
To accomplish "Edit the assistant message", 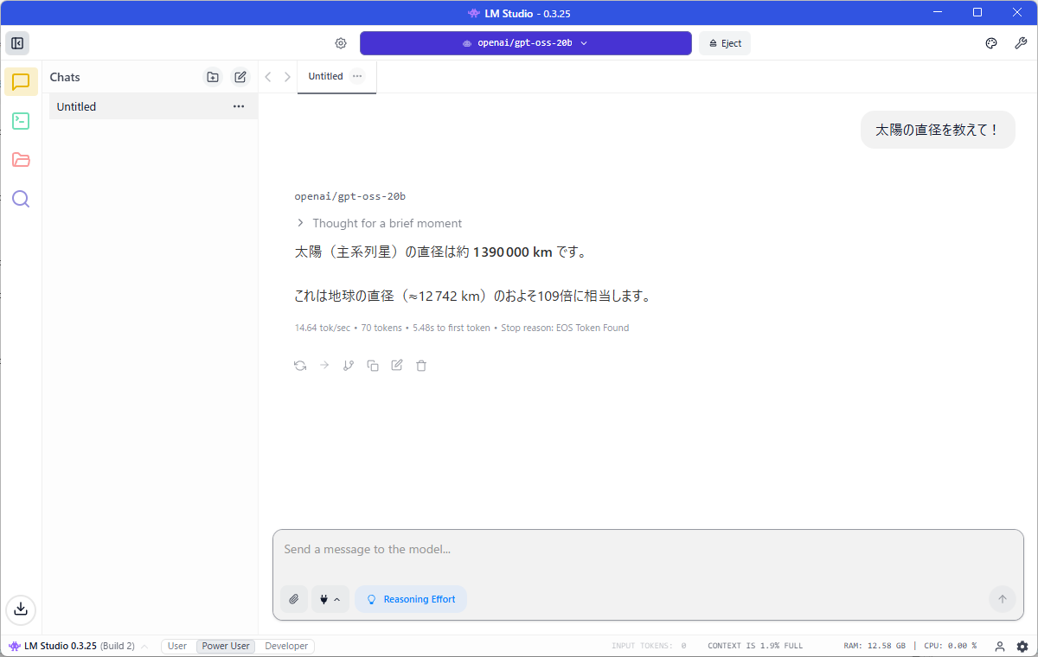I will pos(397,366).
